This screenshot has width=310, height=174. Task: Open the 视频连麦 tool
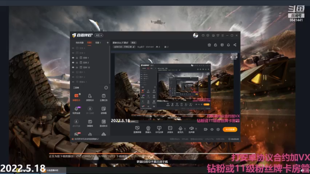point(76,110)
